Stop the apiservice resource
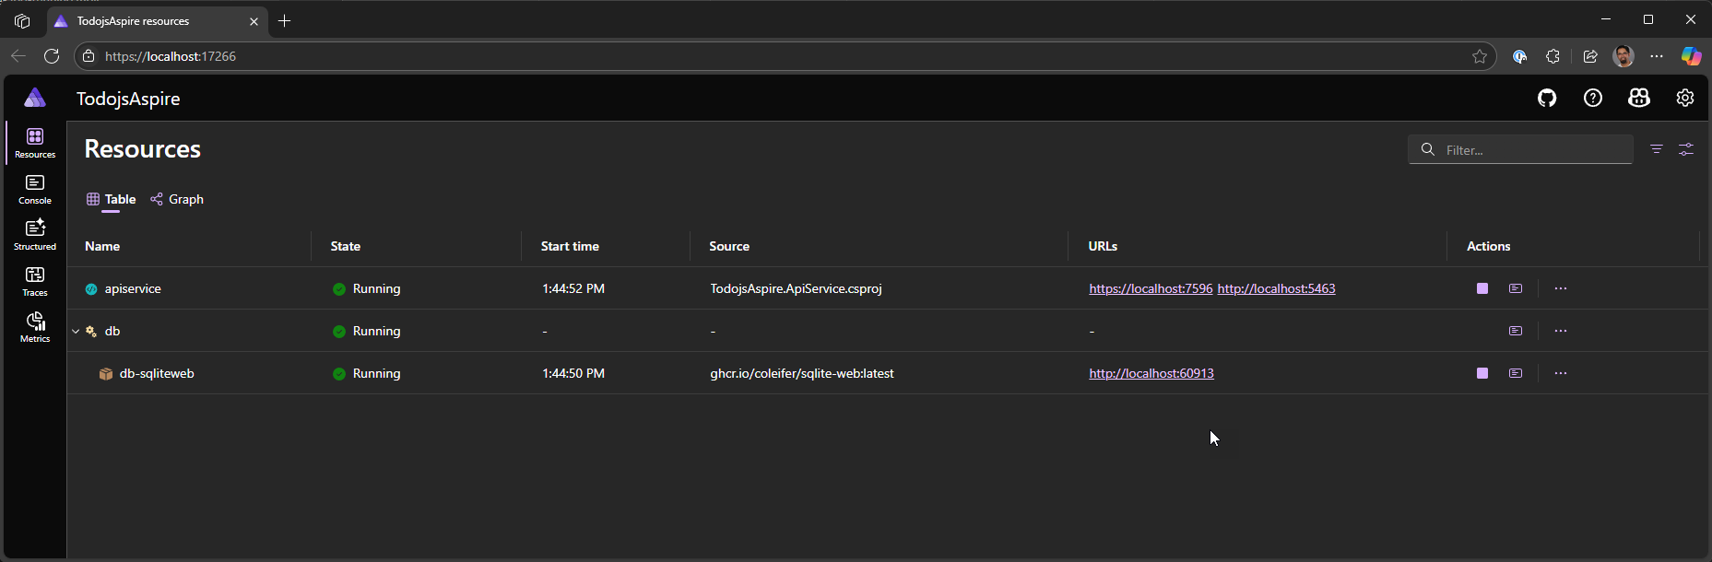This screenshot has height=562, width=1712. [1482, 288]
